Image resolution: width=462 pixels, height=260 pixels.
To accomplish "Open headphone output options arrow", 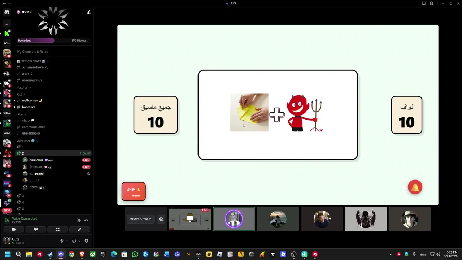I will pos(79,241).
